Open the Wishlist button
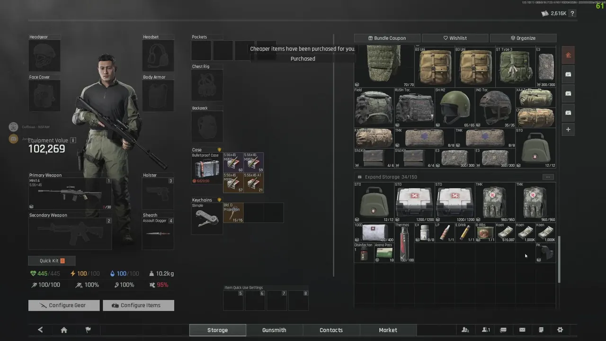This screenshot has width=606, height=341. tap(455, 38)
